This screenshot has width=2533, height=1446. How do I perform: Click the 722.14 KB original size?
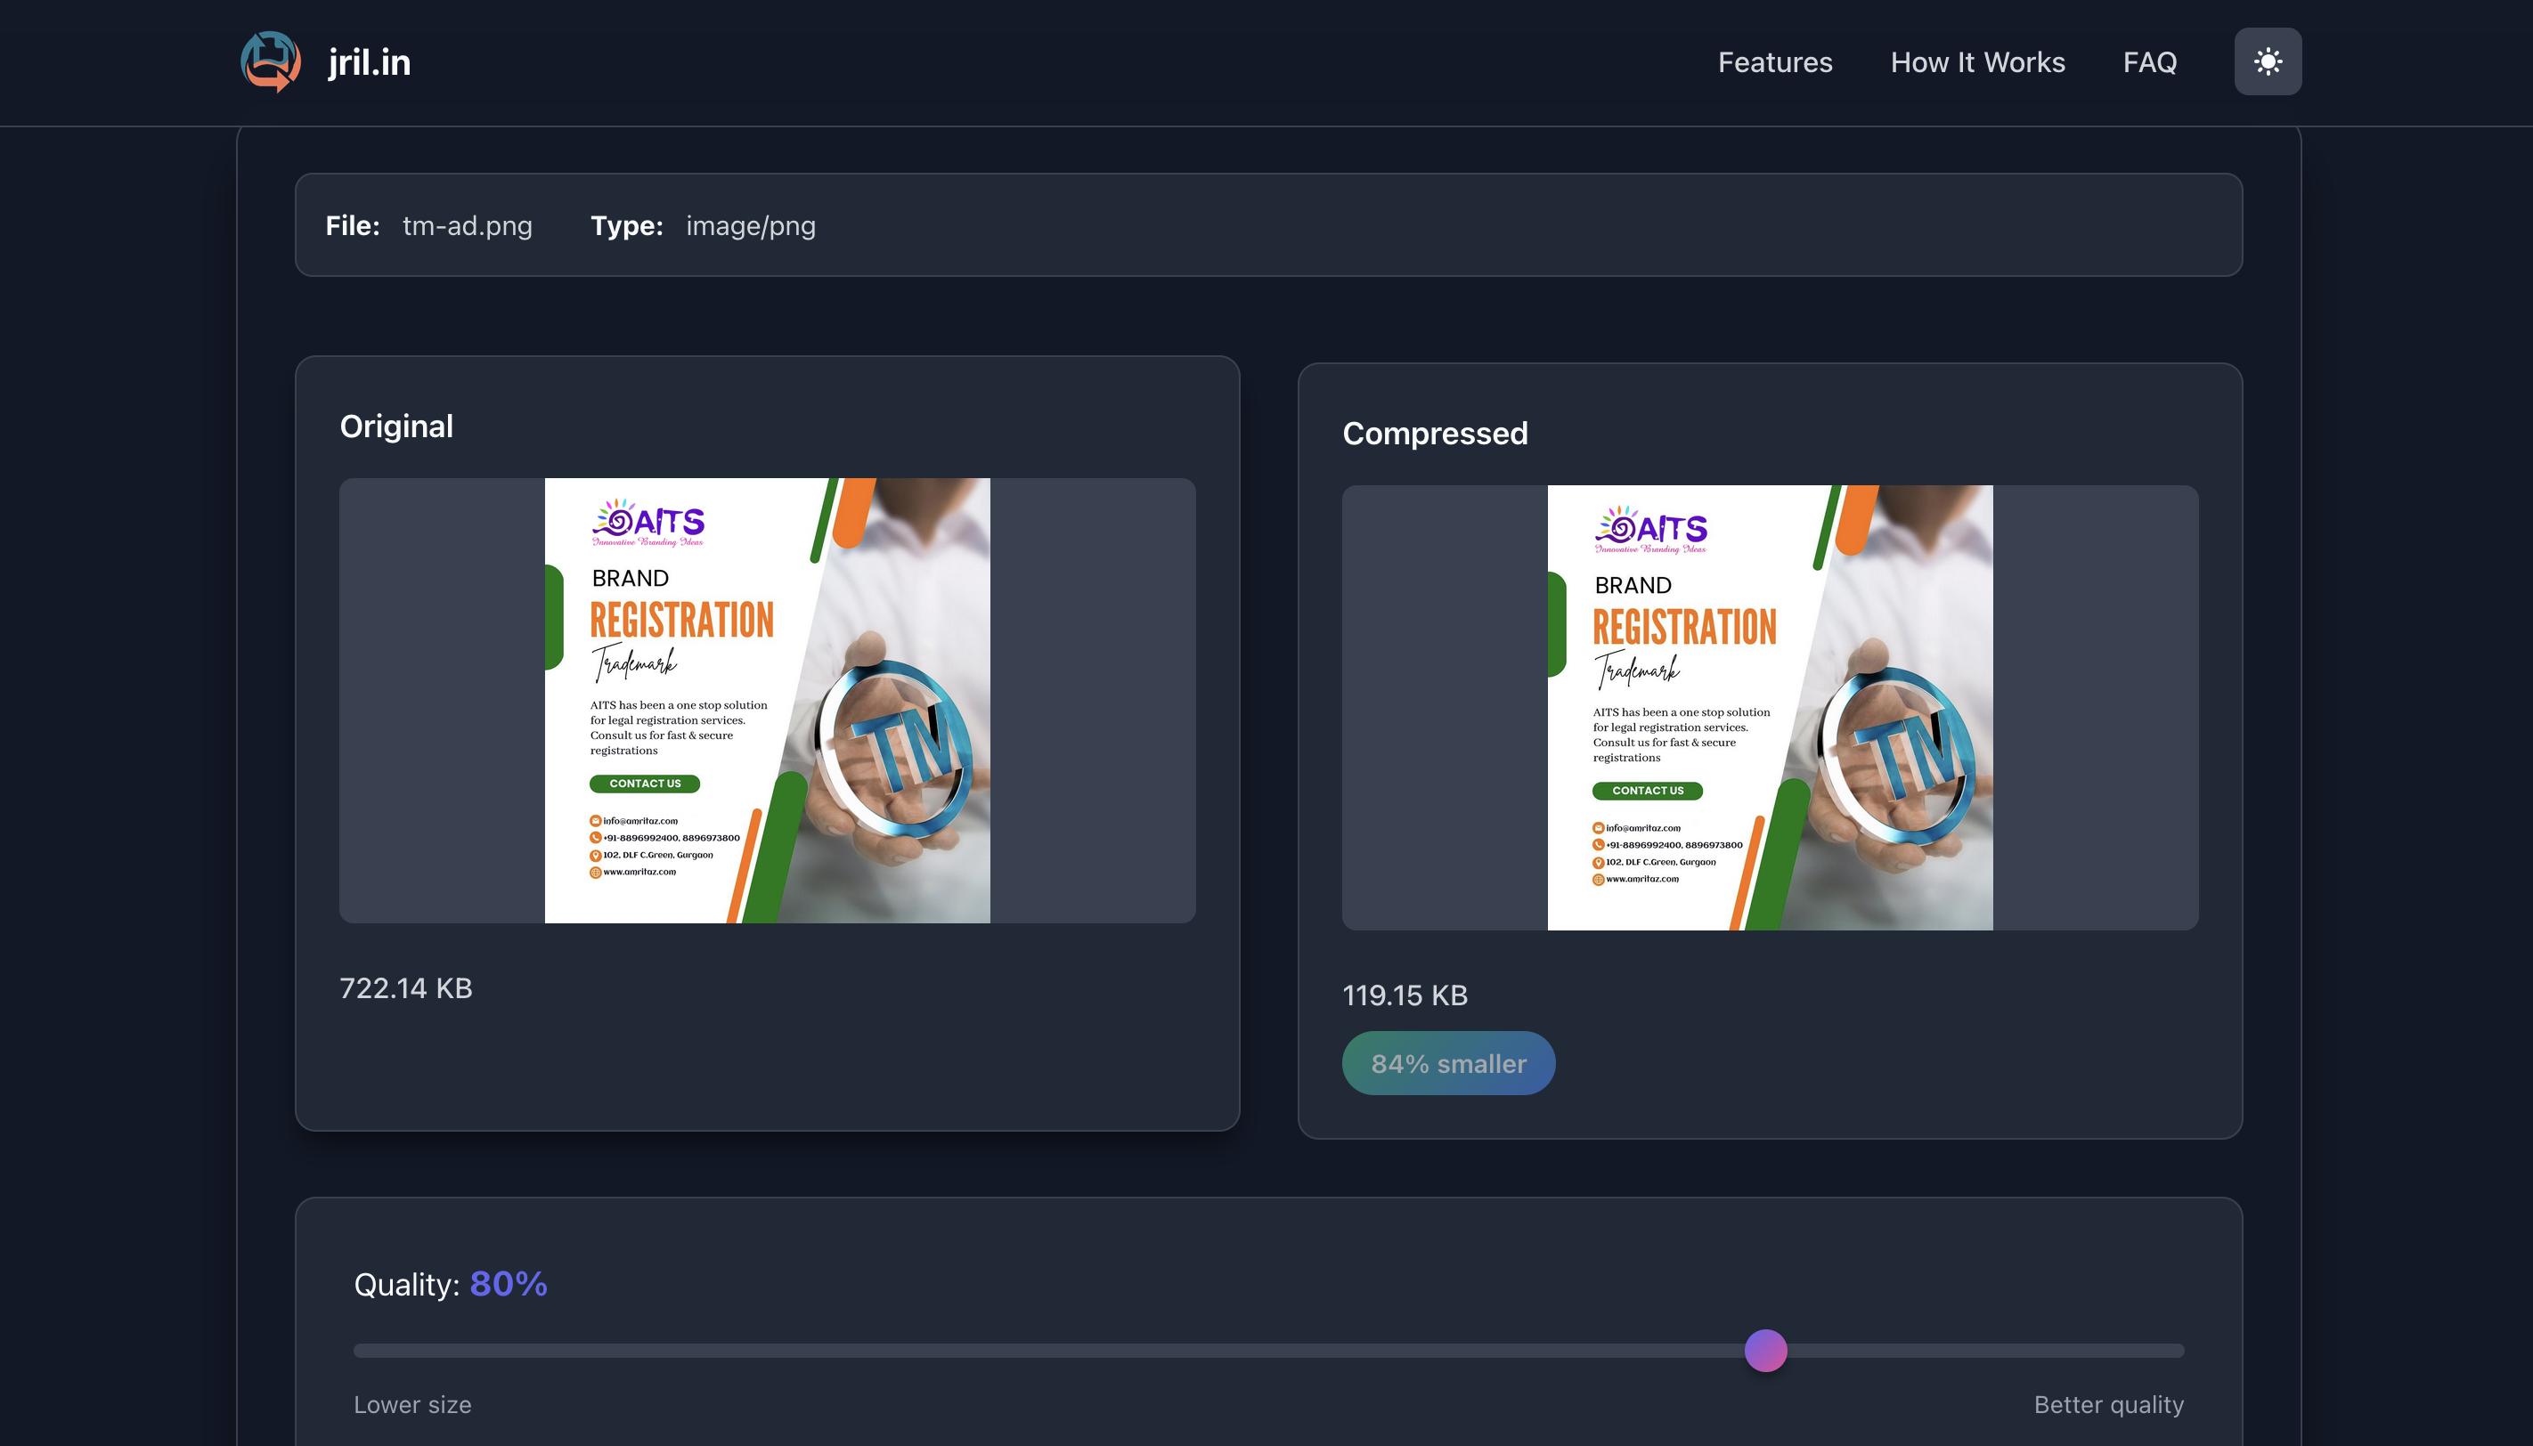406,988
